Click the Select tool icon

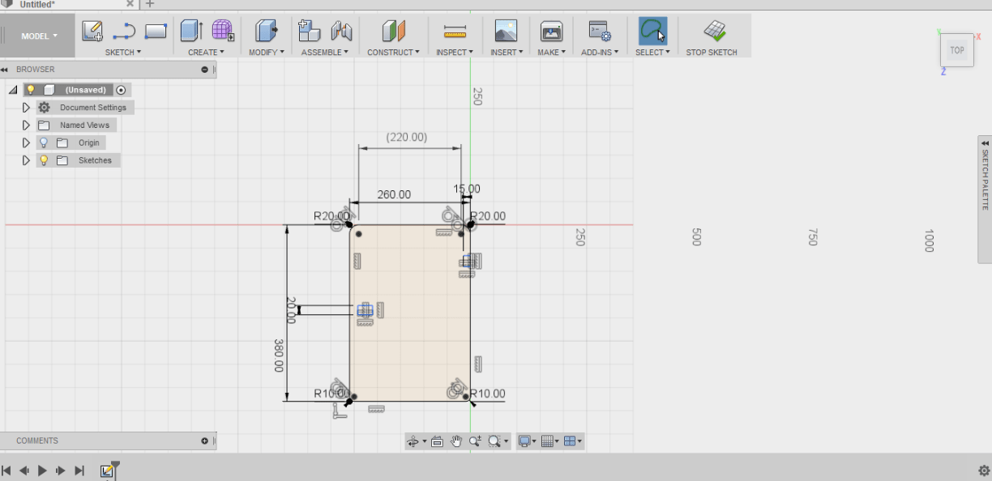point(652,32)
